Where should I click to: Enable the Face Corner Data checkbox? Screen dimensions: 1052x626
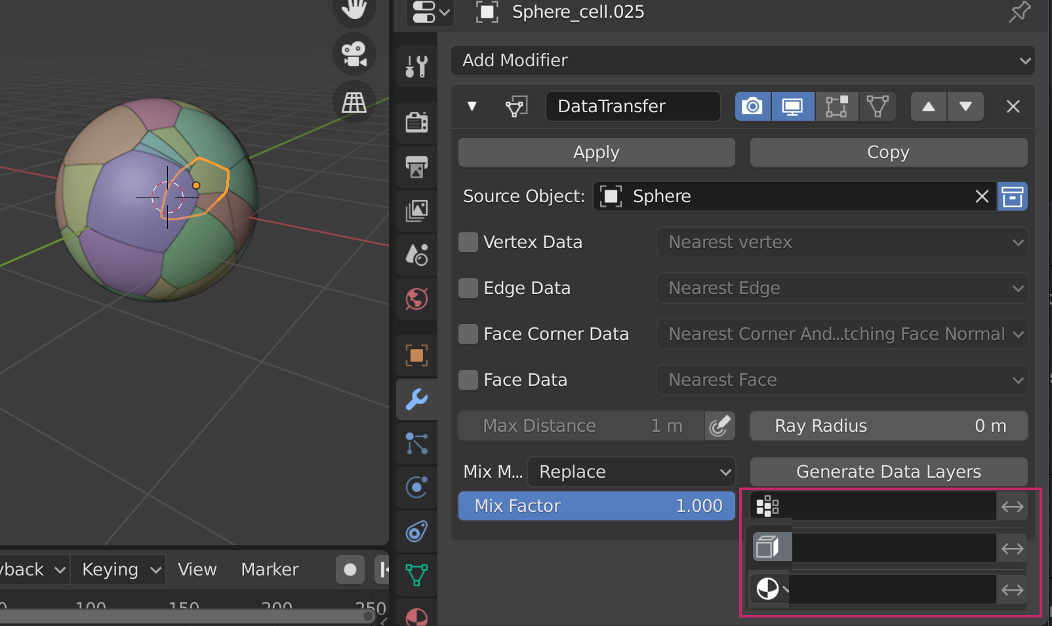point(468,334)
